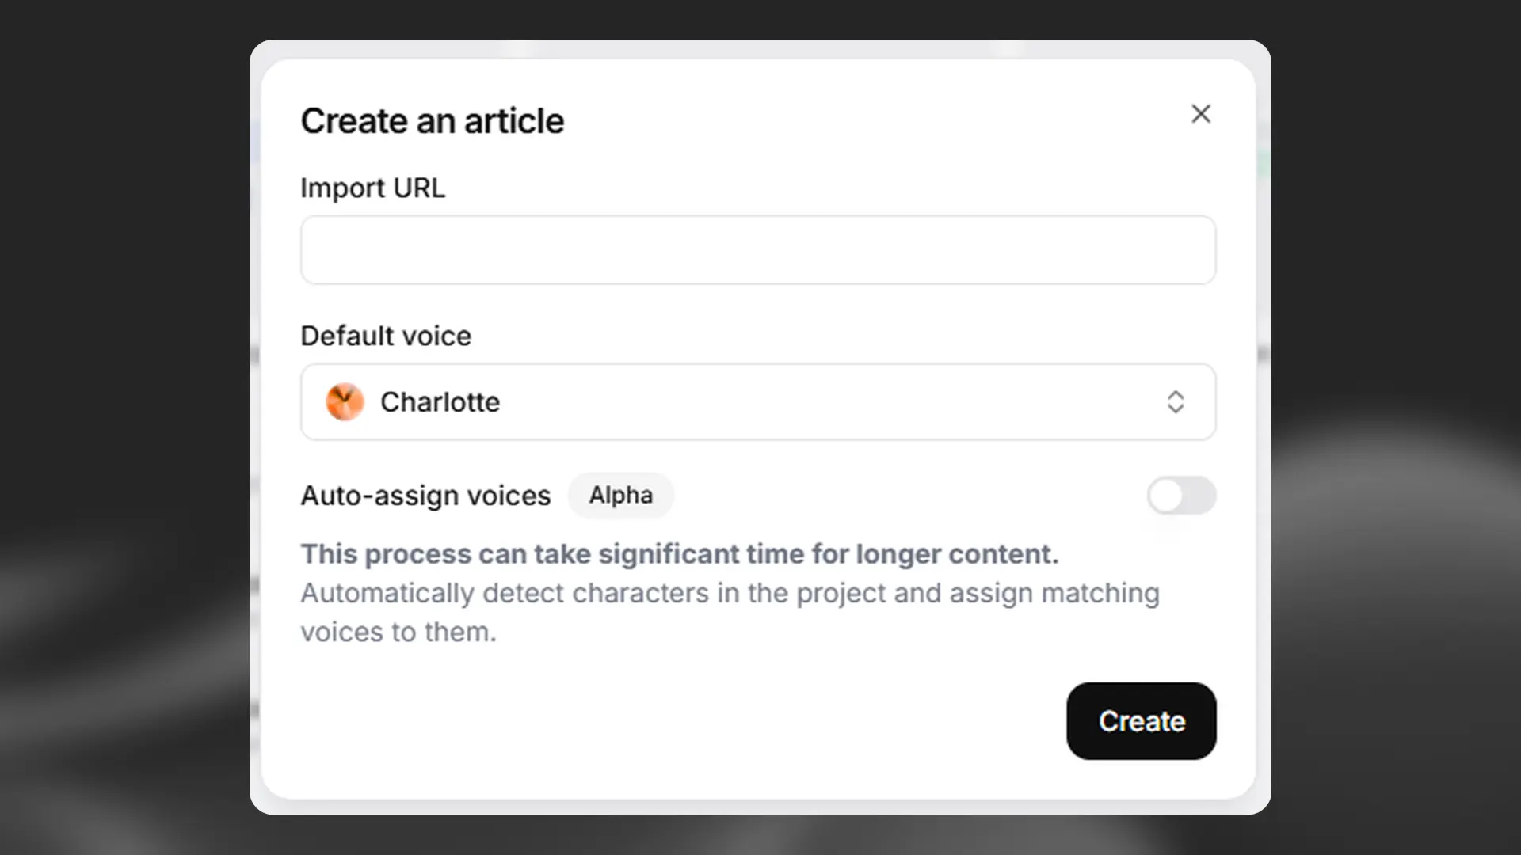Select the Create an article title

(x=432, y=120)
